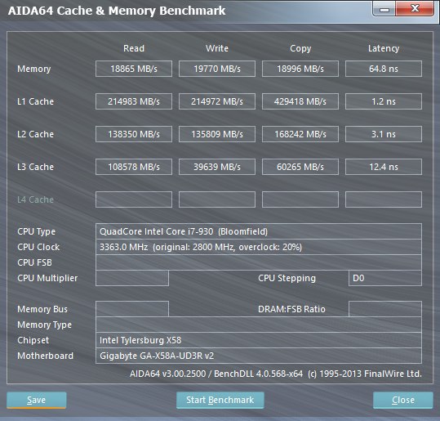The height and width of the screenshot is (421, 440).
Task: Click the empty CPU FSB field
Action: click(x=259, y=262)
